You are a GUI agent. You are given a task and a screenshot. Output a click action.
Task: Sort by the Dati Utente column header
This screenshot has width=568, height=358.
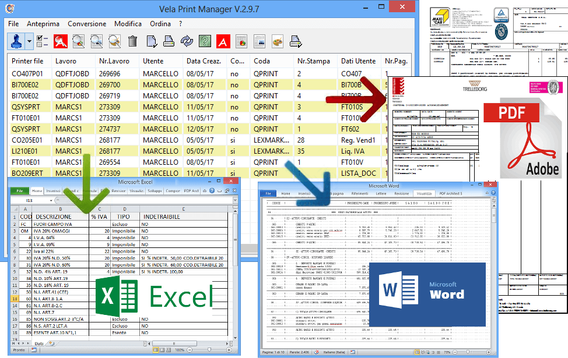[359, 61]
